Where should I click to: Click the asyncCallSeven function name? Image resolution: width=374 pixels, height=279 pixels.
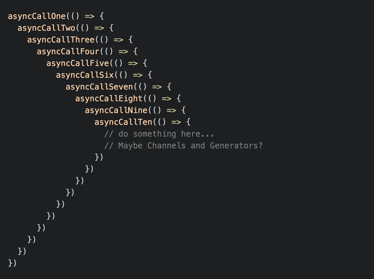99,87
